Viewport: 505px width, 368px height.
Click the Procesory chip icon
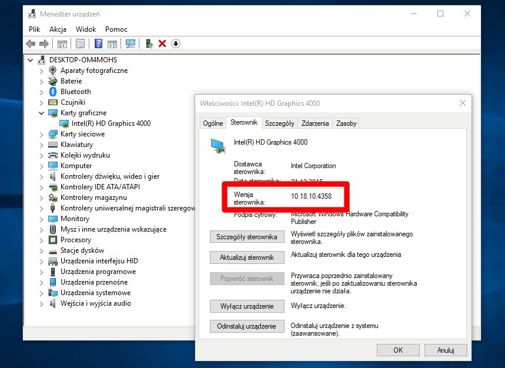tap(53, 240)
